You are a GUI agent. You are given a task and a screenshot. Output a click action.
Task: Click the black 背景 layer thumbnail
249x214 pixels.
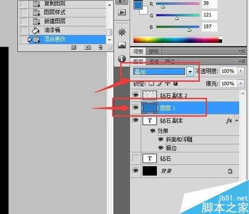tap(149, 171)
